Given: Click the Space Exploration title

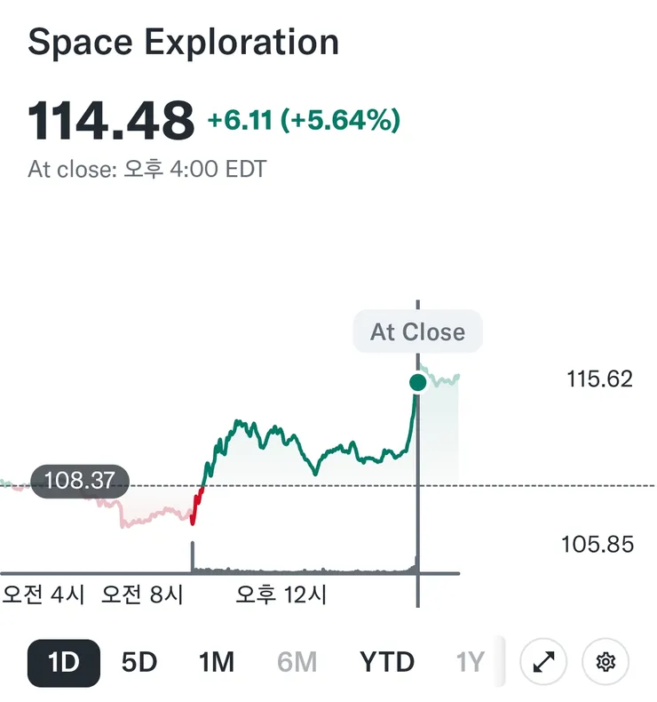Looking at the screenshot, I should click(x=184, y=42).
